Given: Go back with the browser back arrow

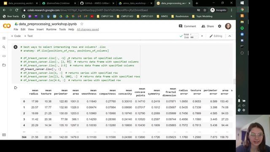Looking at the screenshot, I should tap(4, 10).
